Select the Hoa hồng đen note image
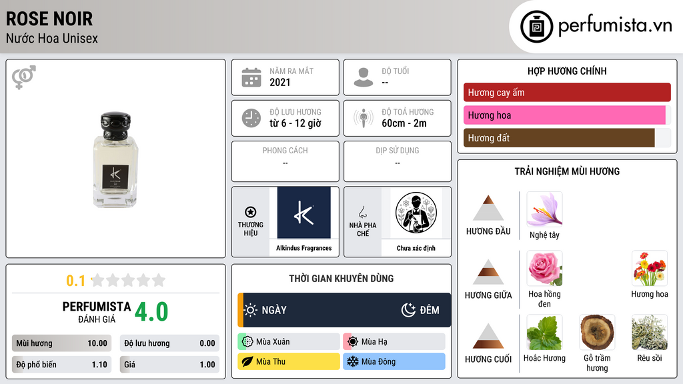The width and height of the screenshot is (683, 384). 544,268
